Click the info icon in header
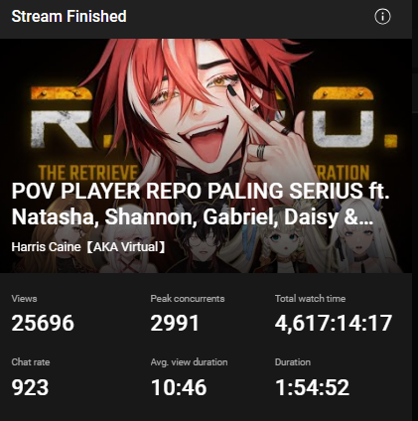The image size is (418, 421). coord(382,17)
